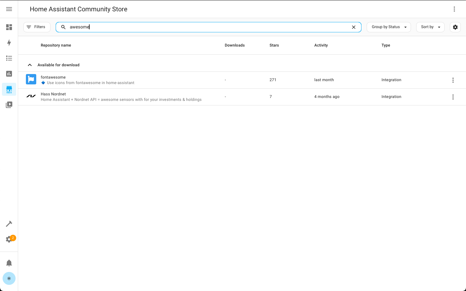Image resolution: width=466 pixels, height=291 pixels.
Task: Click the 'last month' activity cell
Action: pyautogui.click(x=324, y=80)
